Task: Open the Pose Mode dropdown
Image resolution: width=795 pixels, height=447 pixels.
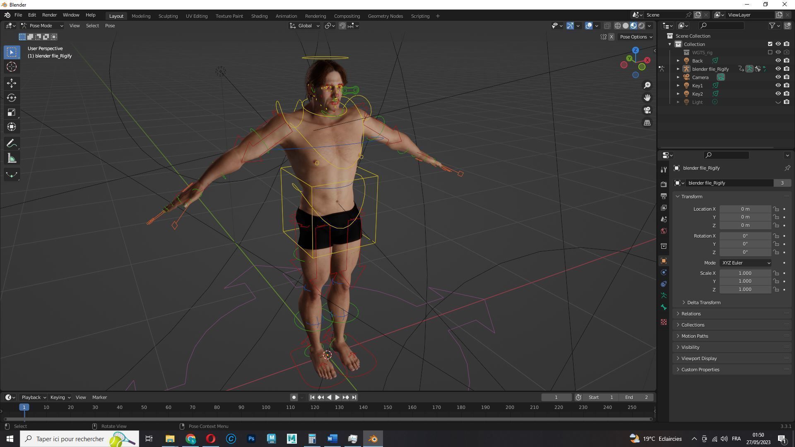Action: (42, 26)
